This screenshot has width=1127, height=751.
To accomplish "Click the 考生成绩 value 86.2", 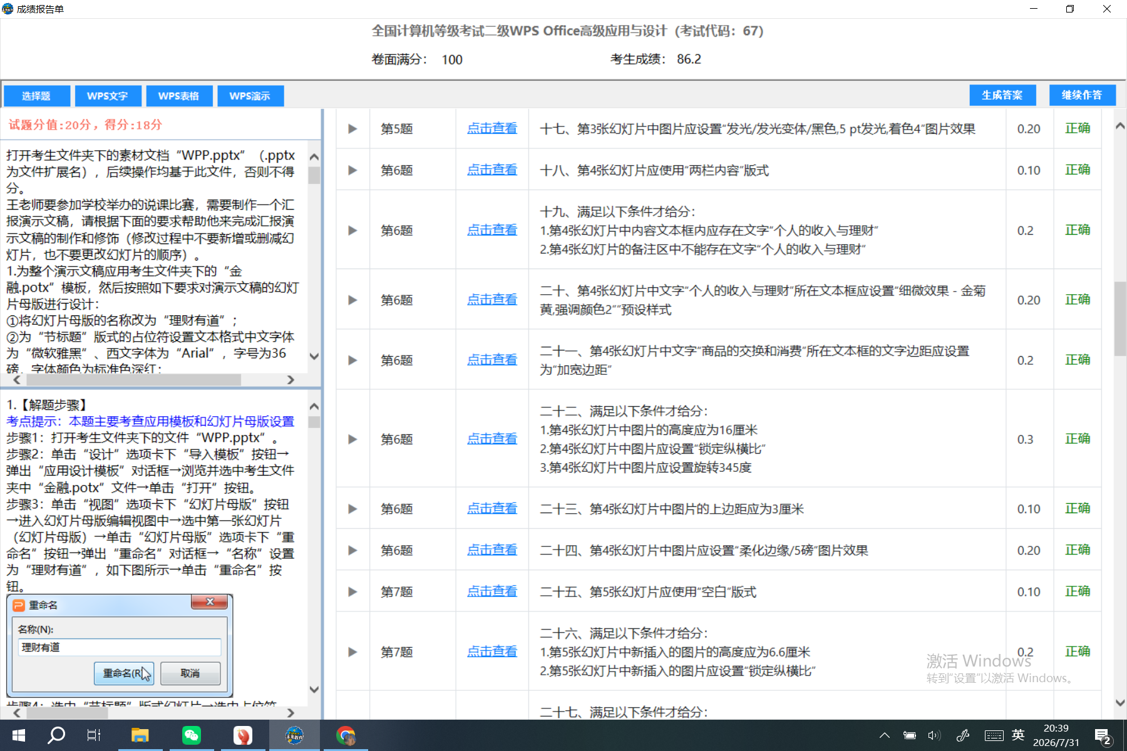I will pyautogui.click(x=689, y=59).
